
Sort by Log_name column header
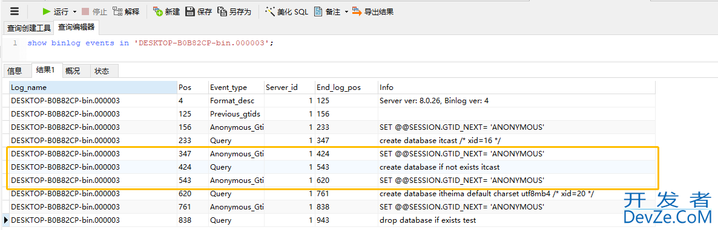[x=93, y=88]
